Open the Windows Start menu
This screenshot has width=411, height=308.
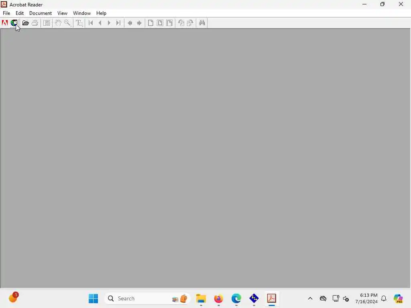click(93, 298)
